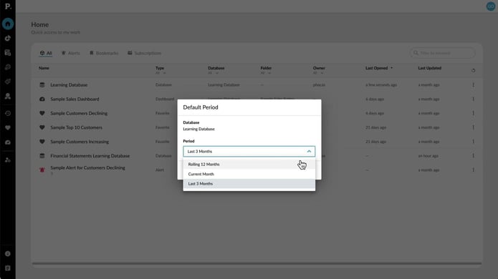Sort by Name column header
Screen dimensions: 498x279
coord(44,68)
